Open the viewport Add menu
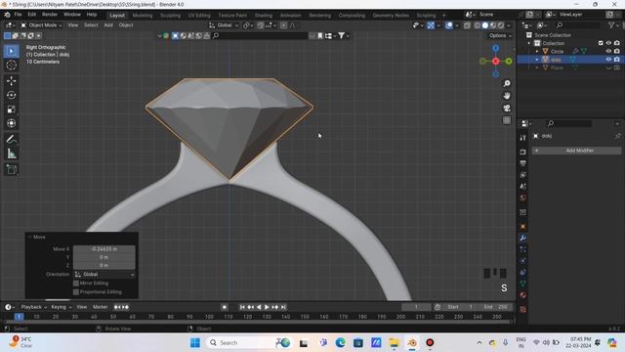This screenshot has width=625, height=352. pos(108,25)
